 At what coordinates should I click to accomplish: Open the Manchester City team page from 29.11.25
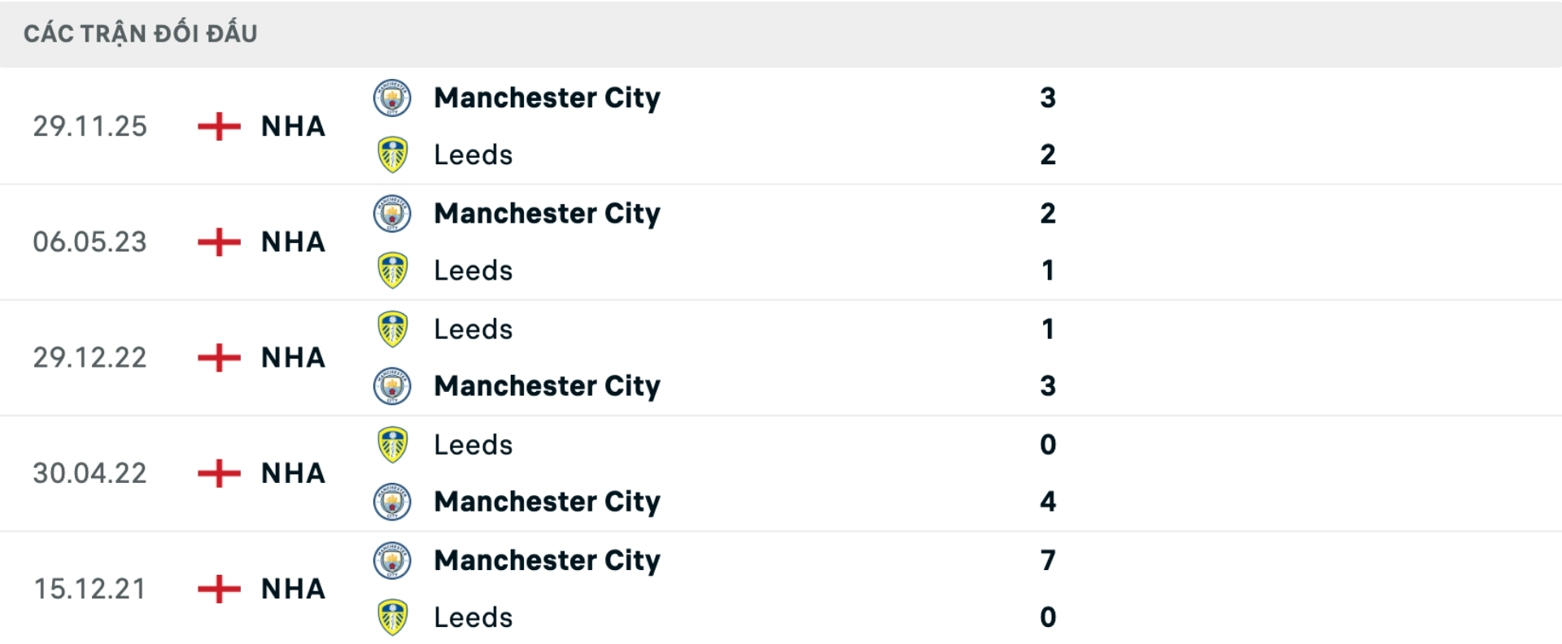coord(547,98)
